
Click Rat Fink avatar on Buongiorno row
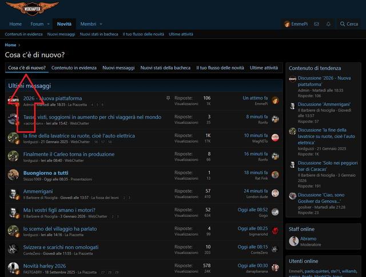(275, 175)
